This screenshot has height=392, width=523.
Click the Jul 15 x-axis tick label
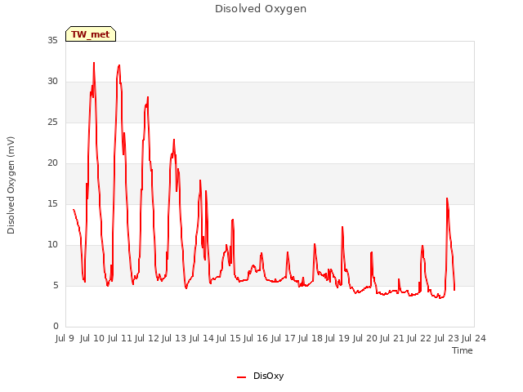(229, 338)
